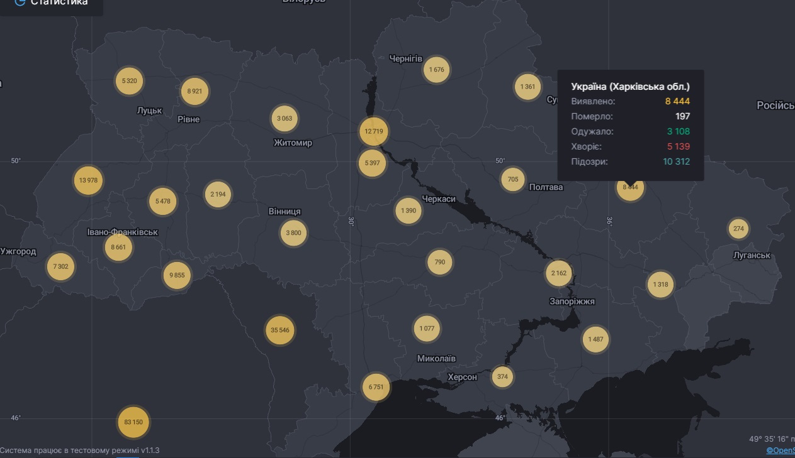Viewport: 795px width, 458px height.
Task: Click the 83 150 cluster marker
Action: pos(133,422)
